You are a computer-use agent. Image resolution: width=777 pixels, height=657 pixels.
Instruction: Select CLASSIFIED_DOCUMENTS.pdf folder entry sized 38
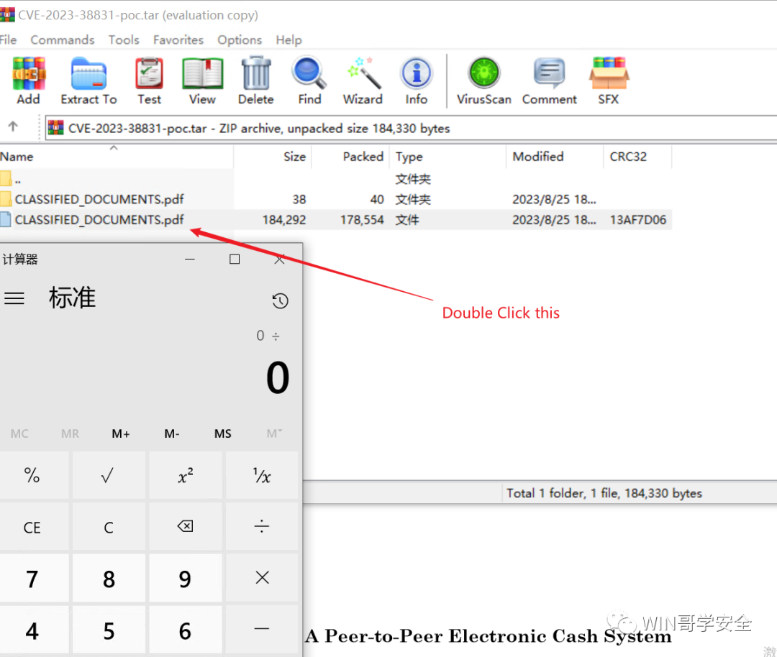coord(336,199)
